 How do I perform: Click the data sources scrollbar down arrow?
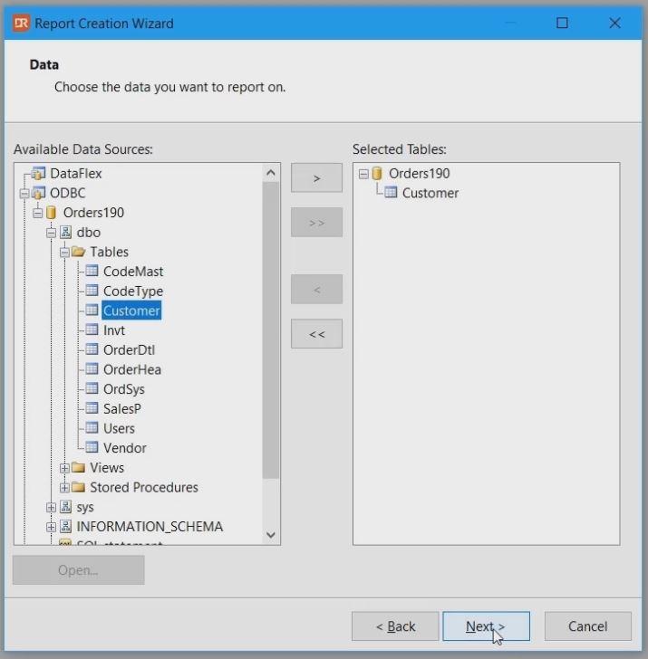pyautogui.click(x=271, y=535)
